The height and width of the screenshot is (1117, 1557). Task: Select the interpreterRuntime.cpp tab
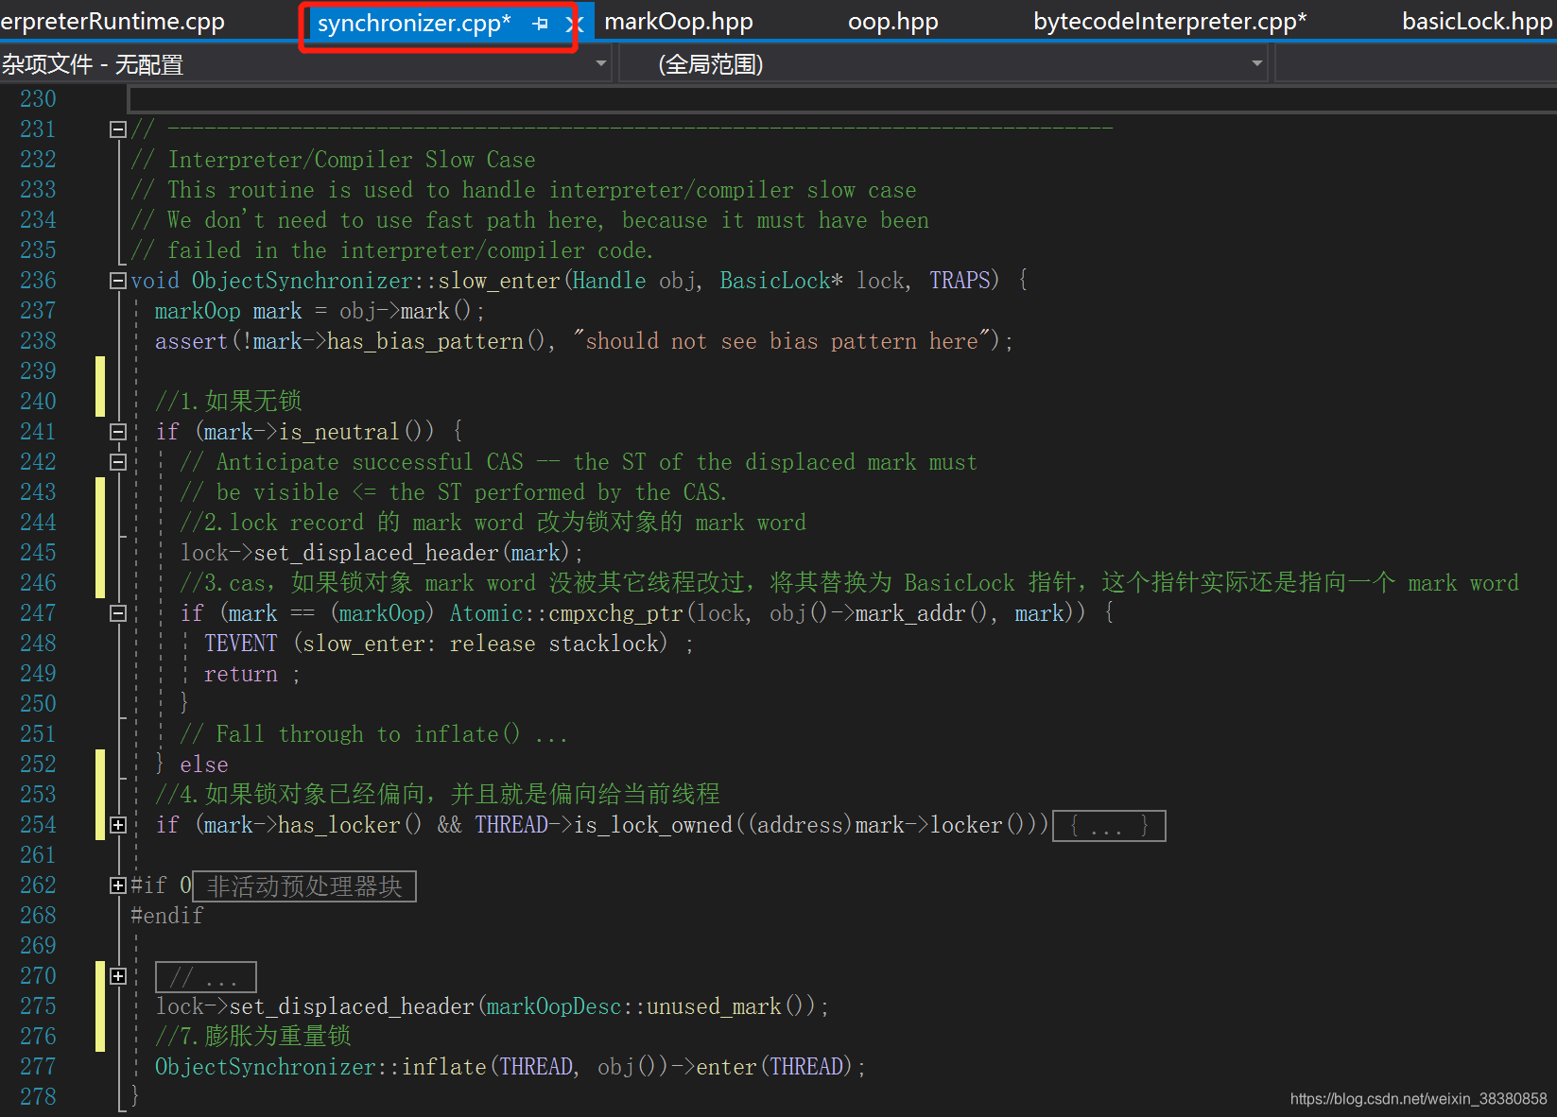(x=112, y=22)
